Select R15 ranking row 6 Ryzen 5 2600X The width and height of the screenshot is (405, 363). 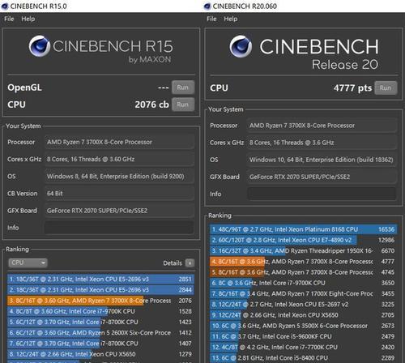[100, 333]
